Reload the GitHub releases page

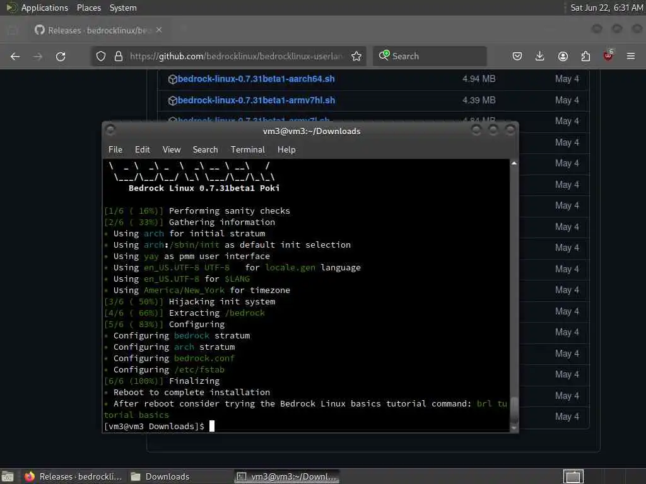coord(61,56)
